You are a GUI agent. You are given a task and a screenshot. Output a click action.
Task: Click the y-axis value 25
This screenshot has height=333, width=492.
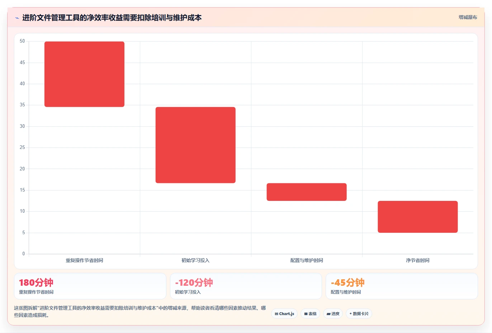(22, 148)
